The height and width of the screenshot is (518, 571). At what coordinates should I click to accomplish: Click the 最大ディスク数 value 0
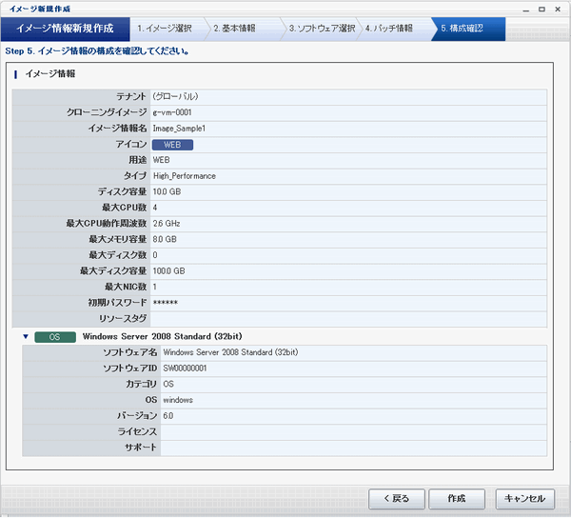coord(155,255)
